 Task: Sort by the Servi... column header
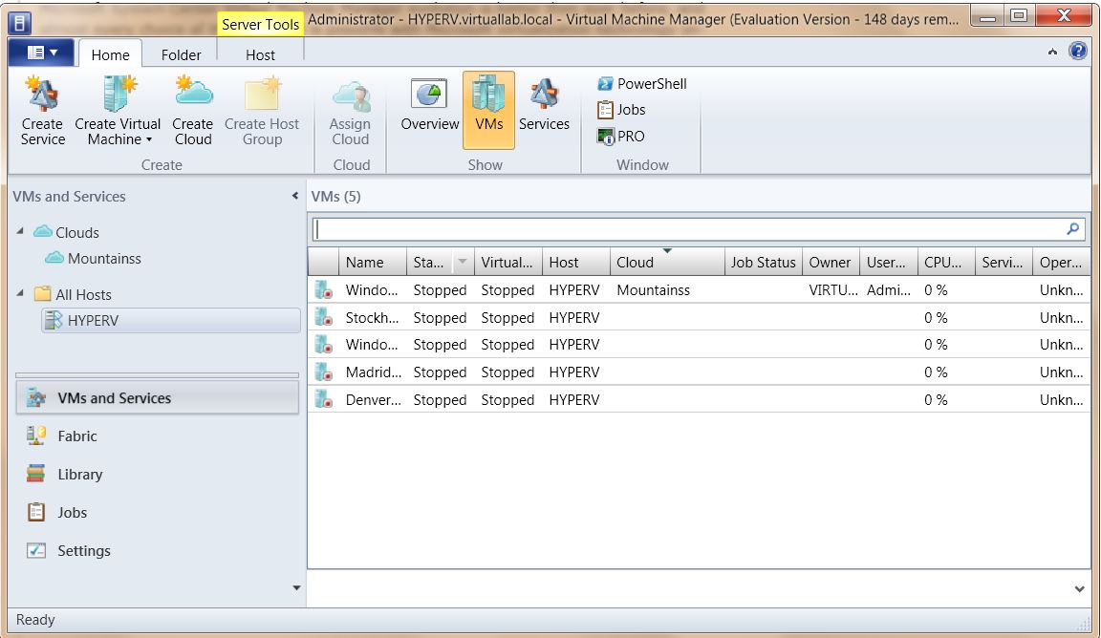click(x=1004, y=262)
